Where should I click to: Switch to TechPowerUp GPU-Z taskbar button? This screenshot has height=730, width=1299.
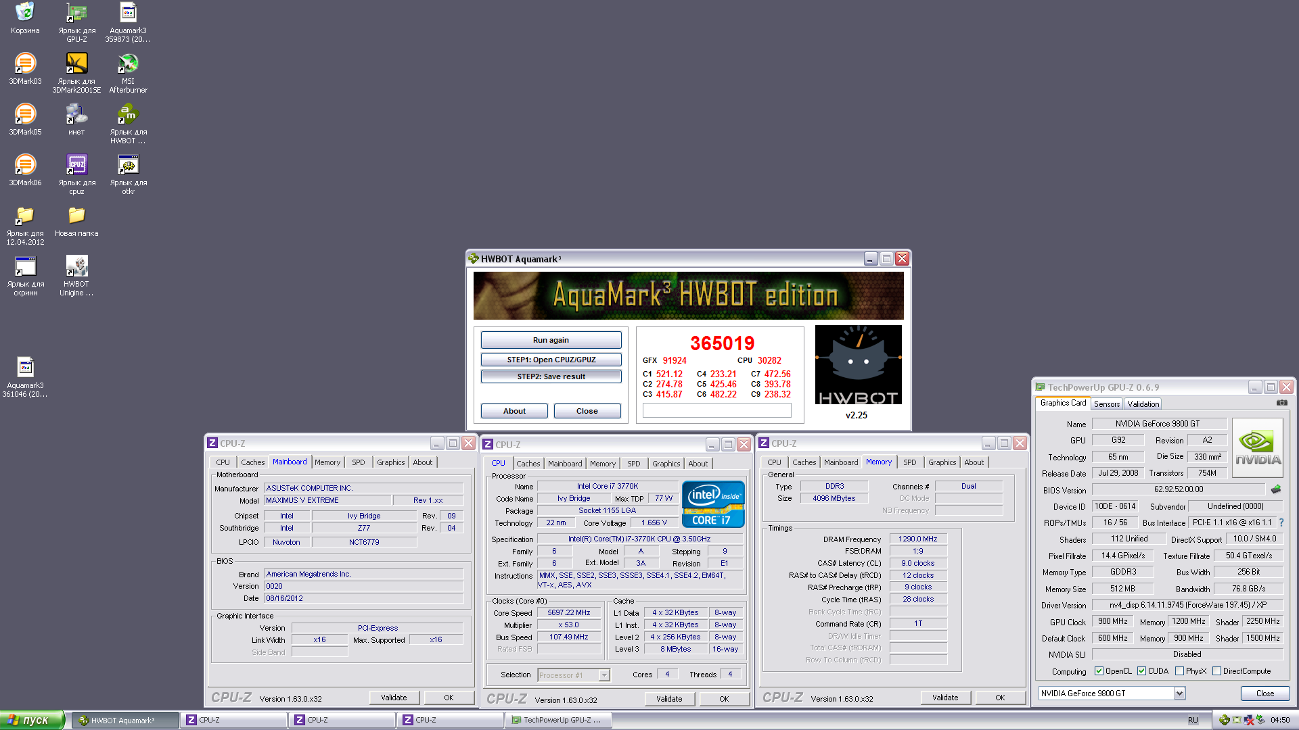coord(559,721)
